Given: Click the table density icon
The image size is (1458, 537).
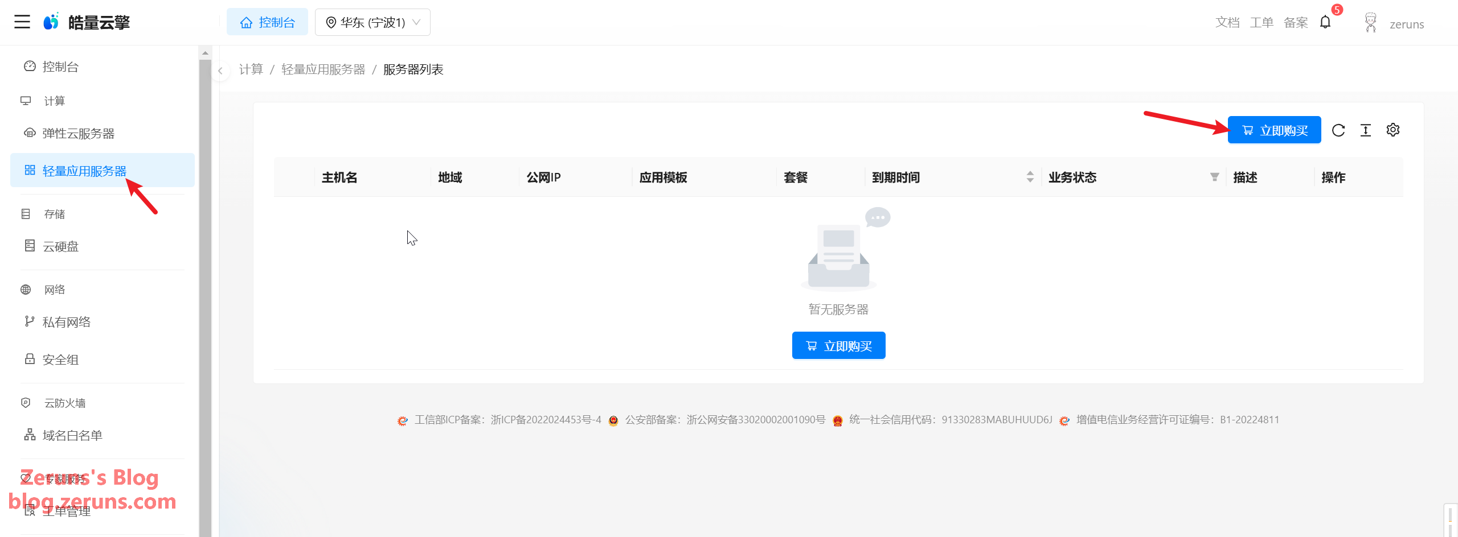Looking at the screenshot, I should tap(1366, 130).
